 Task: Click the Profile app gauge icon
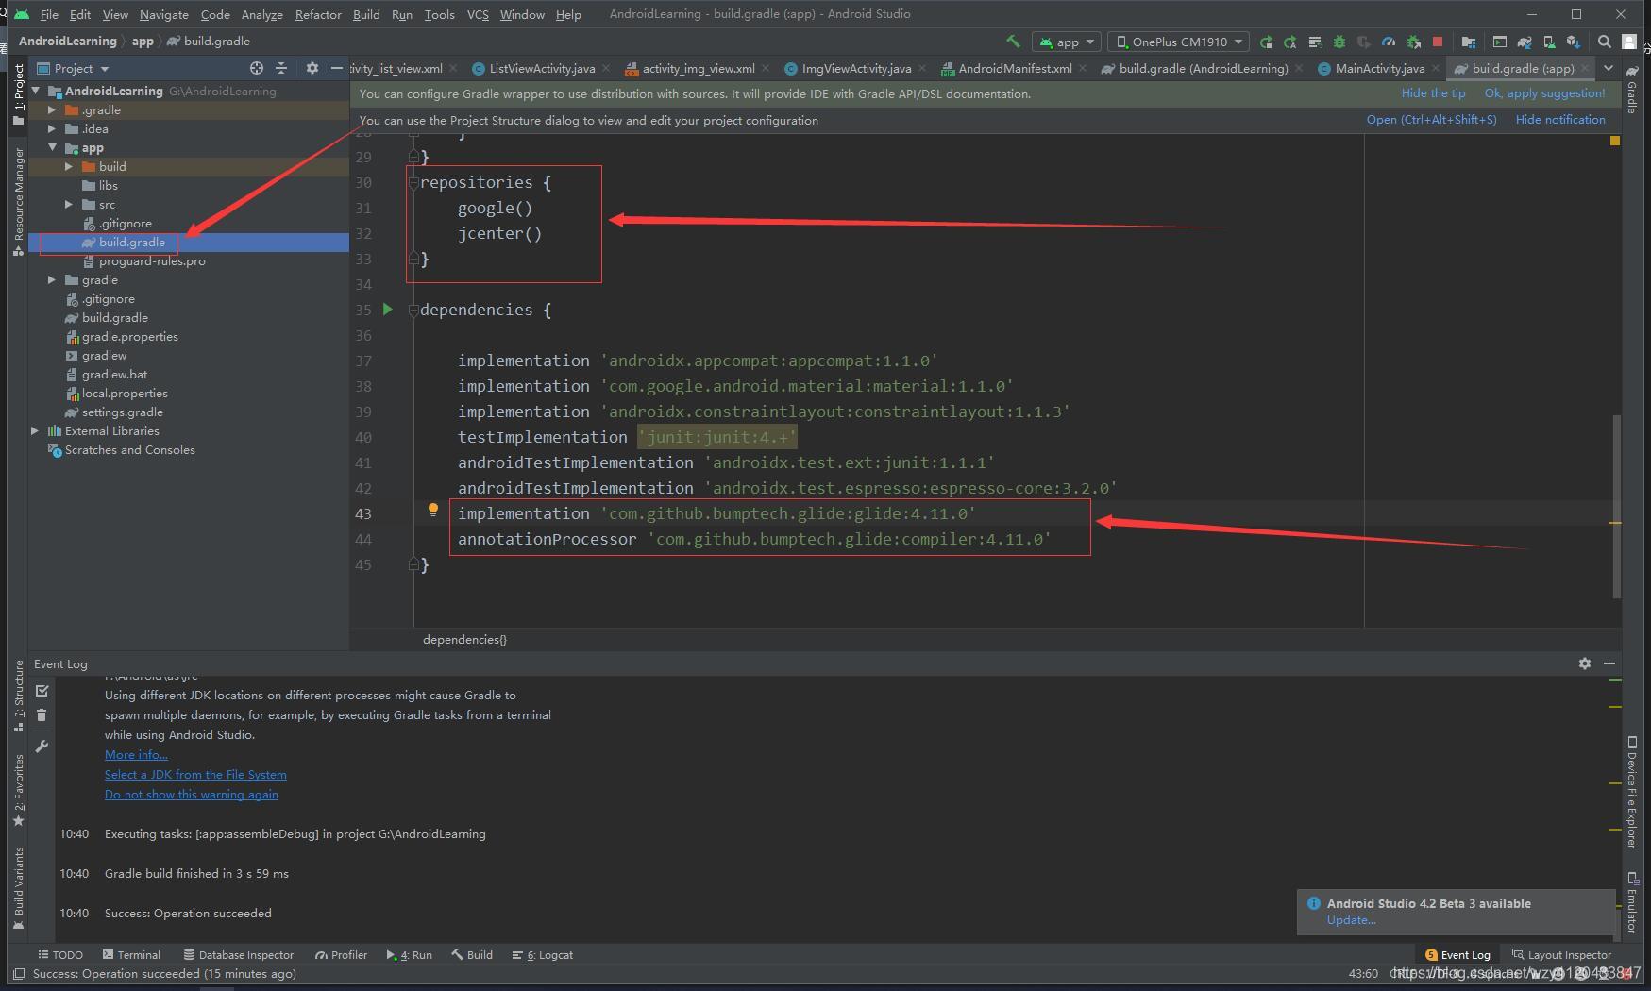pos(1388,42)
